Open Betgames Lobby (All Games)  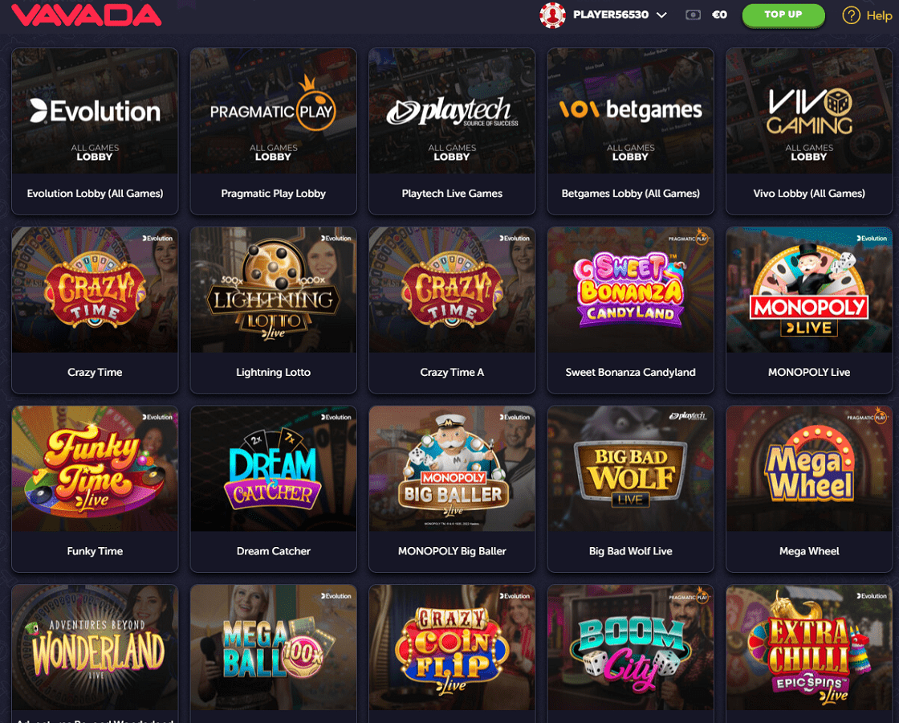coord(631,132)
